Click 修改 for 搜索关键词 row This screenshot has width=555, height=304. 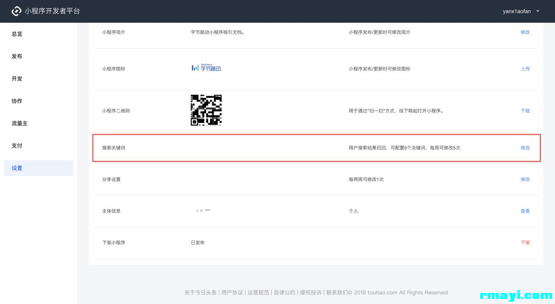[525, 148]
